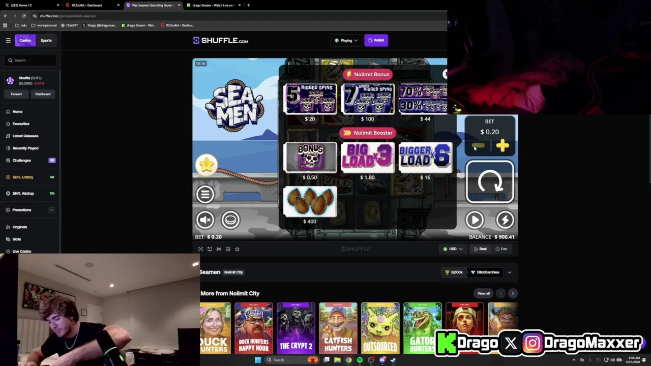Image resolution: width=651 pixels, height=366 pixels.
Task: Open the hamburger sidebar menu icon
Action: [8, 40]
